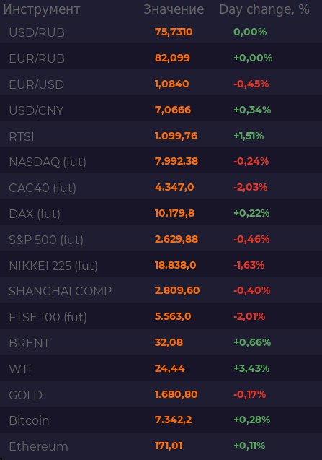Select the USD/CNY row

coord(161,110)
